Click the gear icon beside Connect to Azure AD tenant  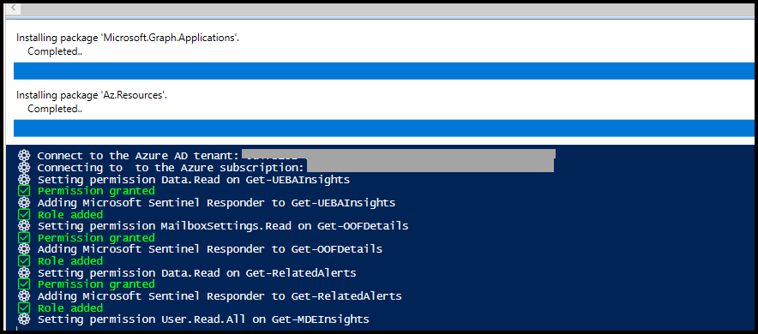click(24, 156)
